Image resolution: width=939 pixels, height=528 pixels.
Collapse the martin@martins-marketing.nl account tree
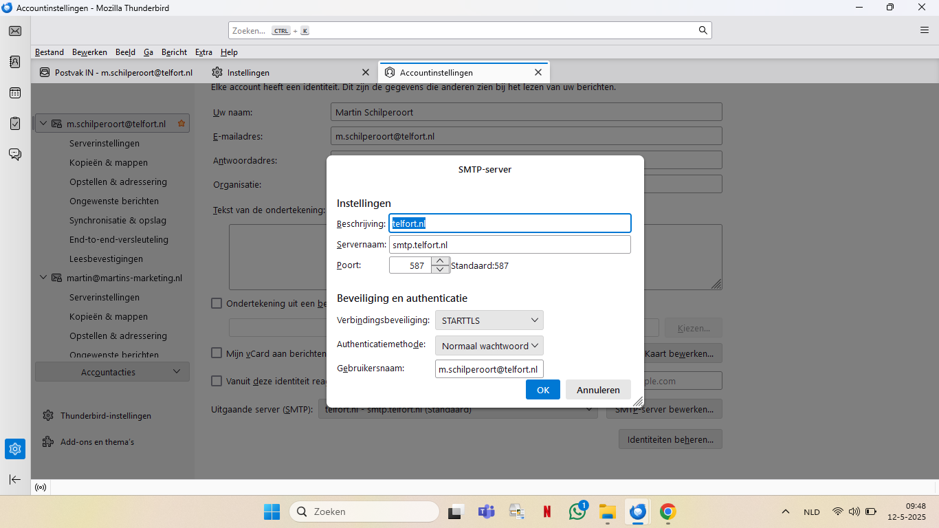click(x=43, y=278)
